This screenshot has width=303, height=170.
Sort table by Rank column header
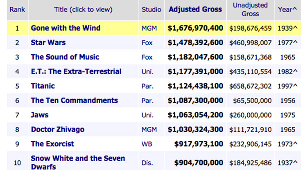click(x=18, y=9)
